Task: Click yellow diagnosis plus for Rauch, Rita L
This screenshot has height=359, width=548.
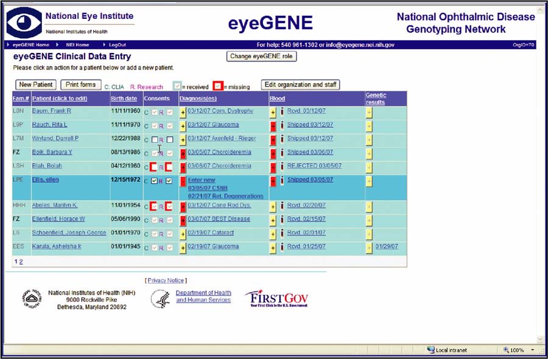Action: 183,126
